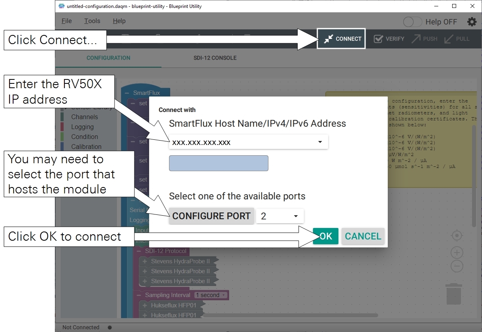This screenshot has width=482, height=332.
Task: Collapse the Sampling Interval block
Action: click(139, 295)
